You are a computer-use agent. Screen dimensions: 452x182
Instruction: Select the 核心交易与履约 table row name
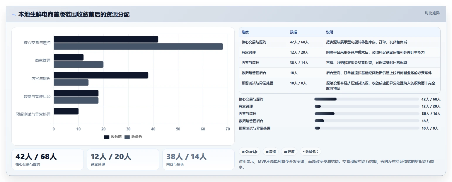[x=254, y=42]
